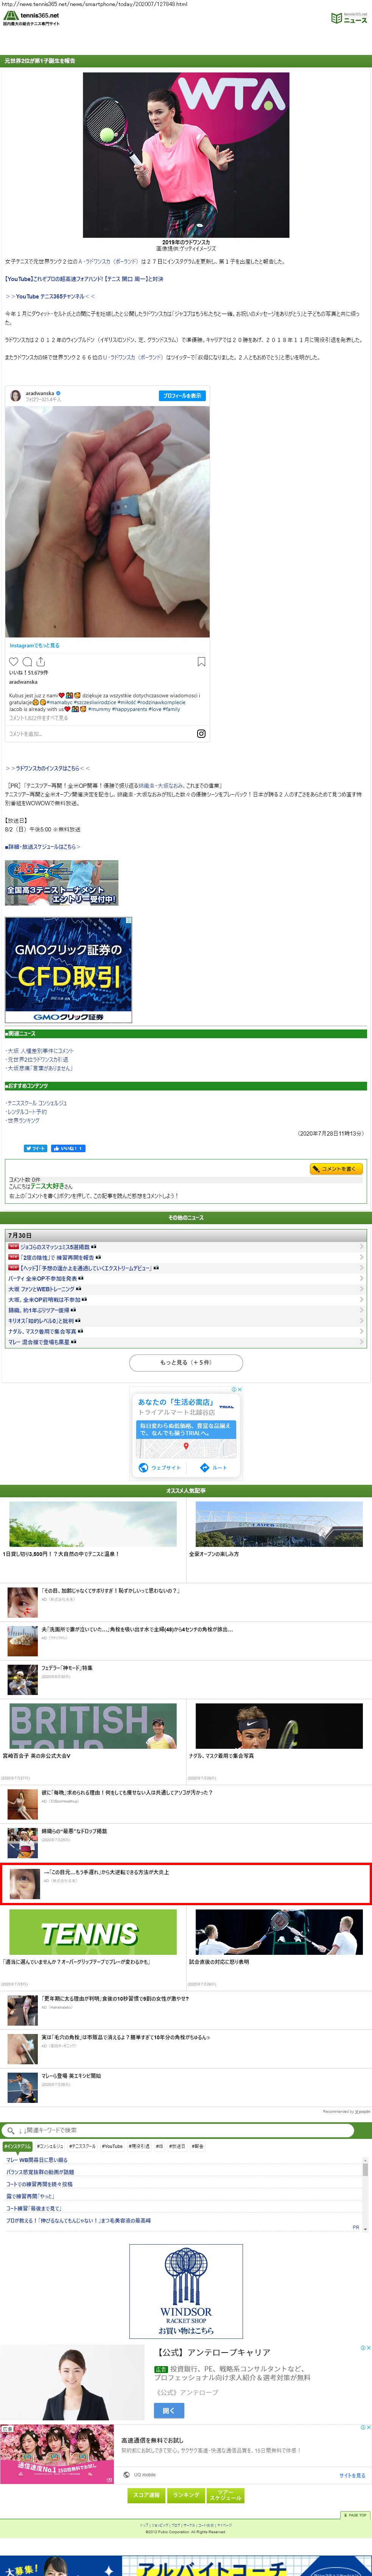This screenshot has height=2576, width=372.
Task: Click the blue Tweet share button
Action: (x=35, y=1148)
